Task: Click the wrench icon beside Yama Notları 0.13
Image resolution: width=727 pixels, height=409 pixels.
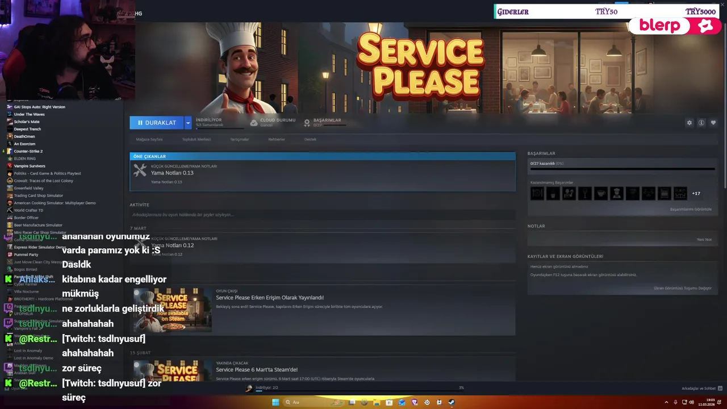Action: 140,170
